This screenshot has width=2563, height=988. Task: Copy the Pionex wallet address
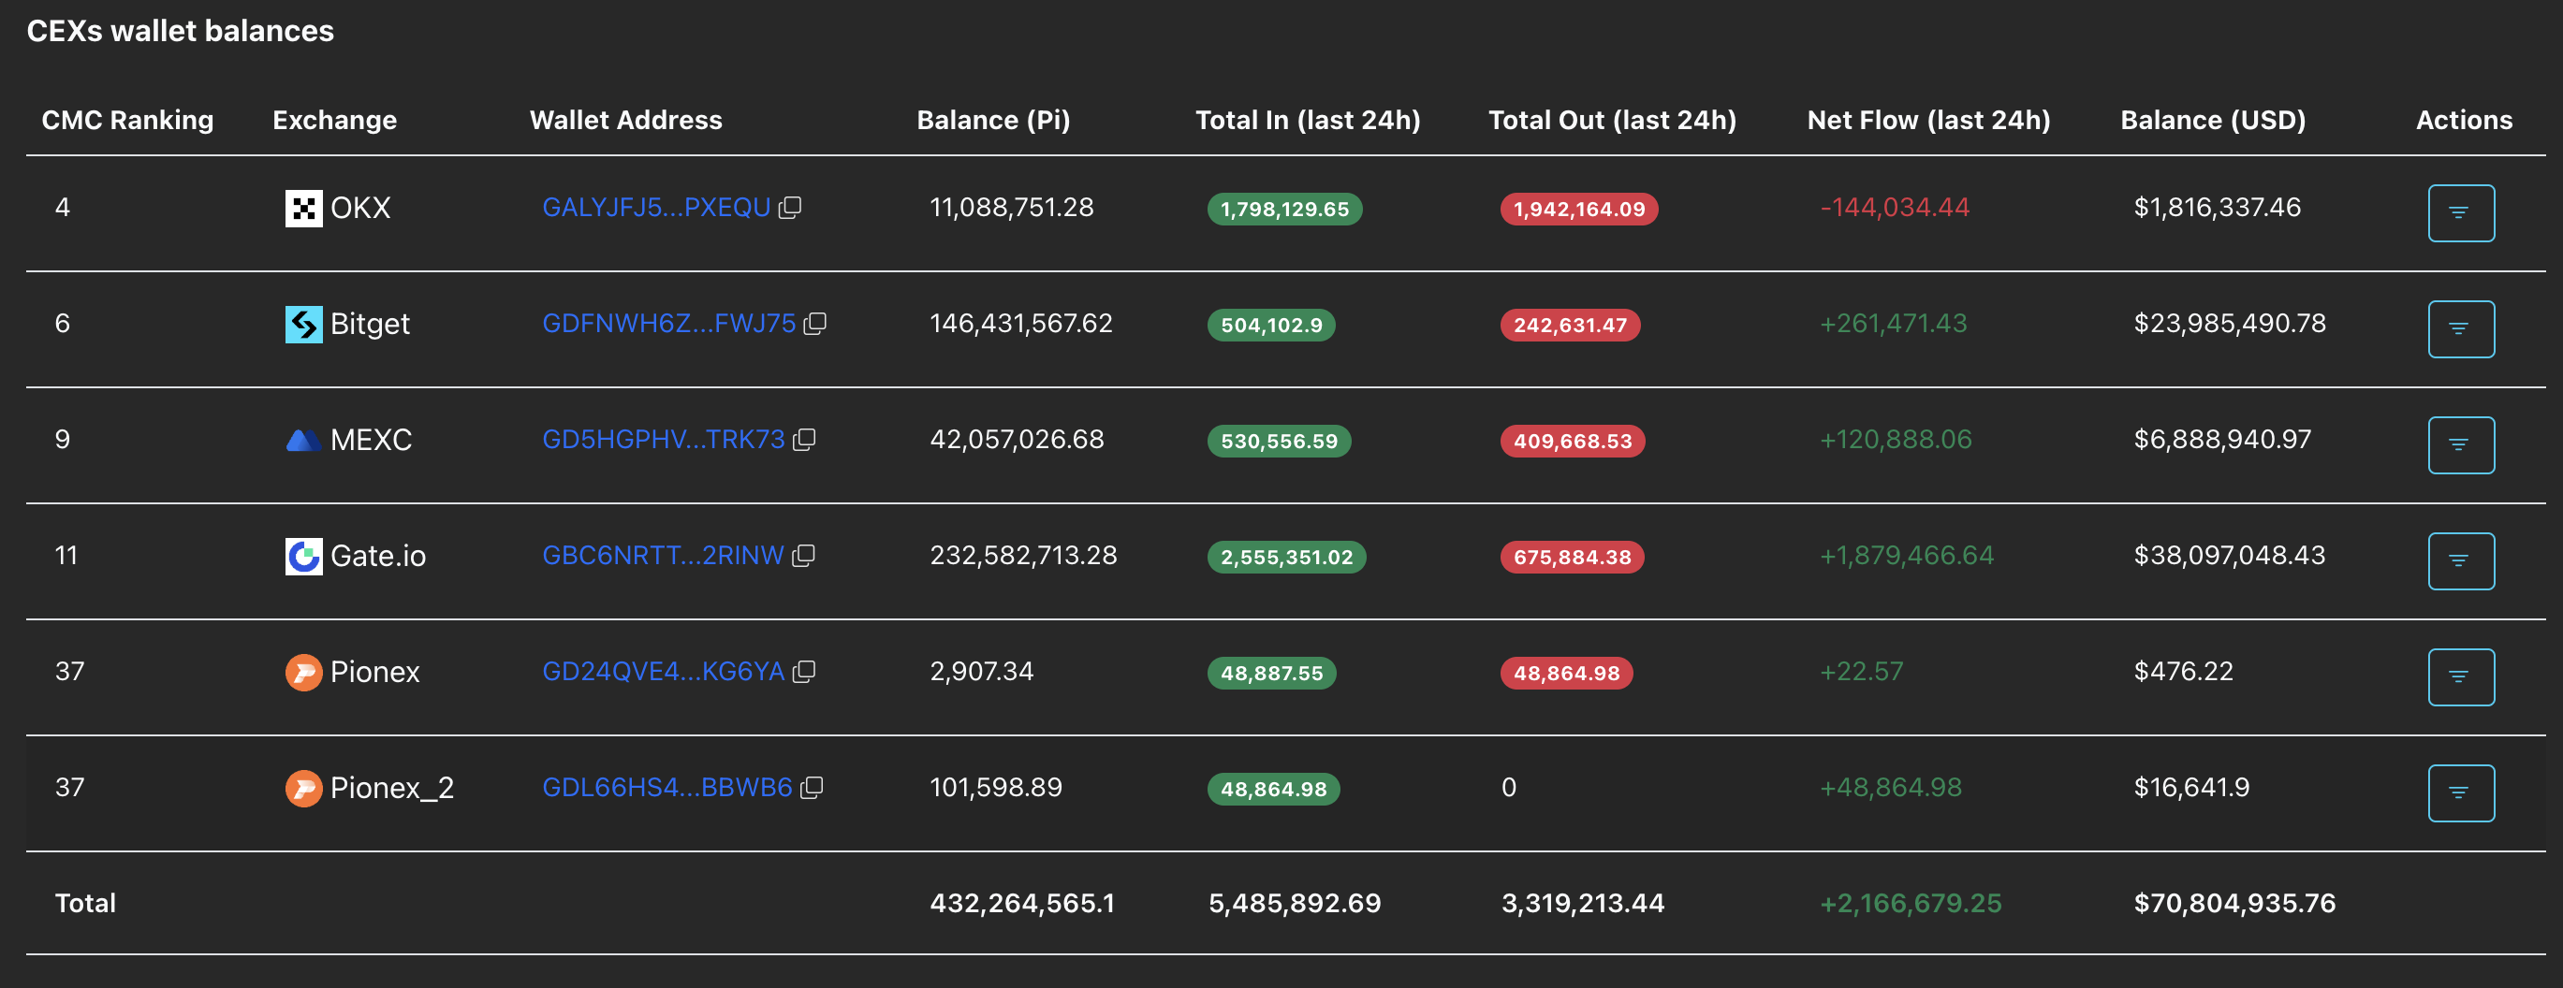(804, 672)
